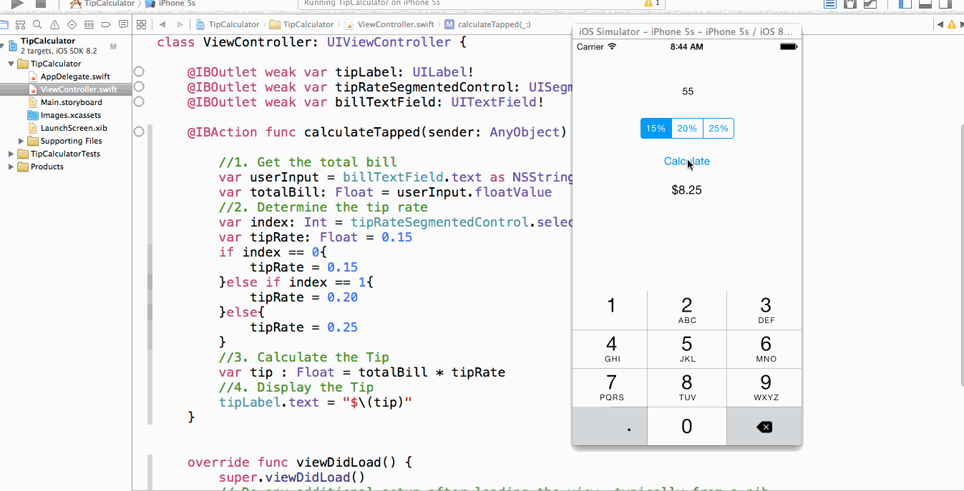The width and height of the screenshot is (964, 491).
Task: Click the 'Running TipCalculator on iPhone 5s' status
Action: tap(372, 4)
